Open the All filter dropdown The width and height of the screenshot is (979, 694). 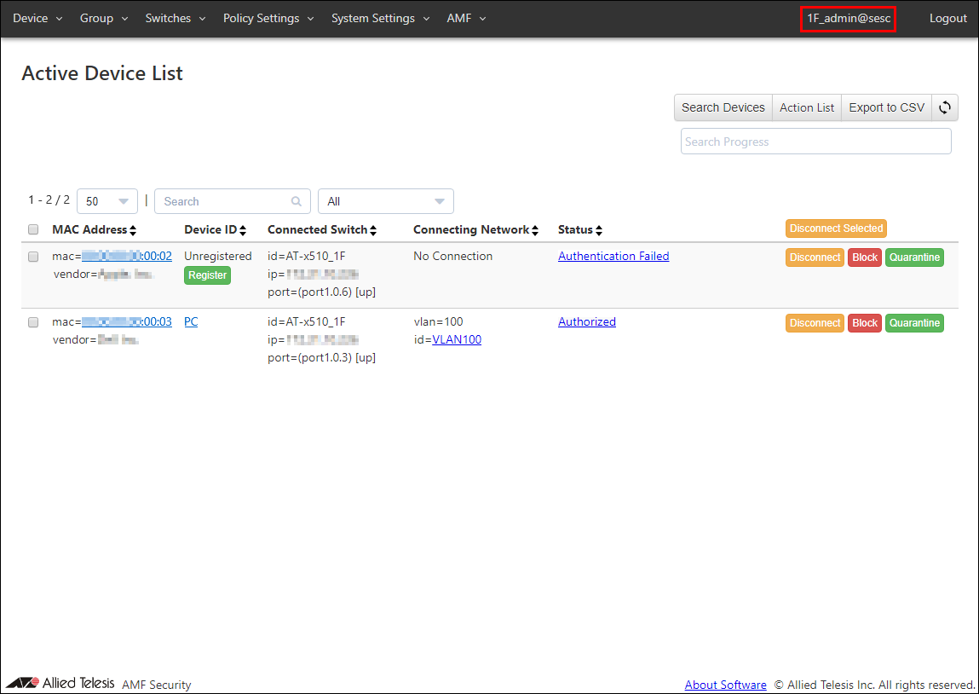tap(385, 201)
